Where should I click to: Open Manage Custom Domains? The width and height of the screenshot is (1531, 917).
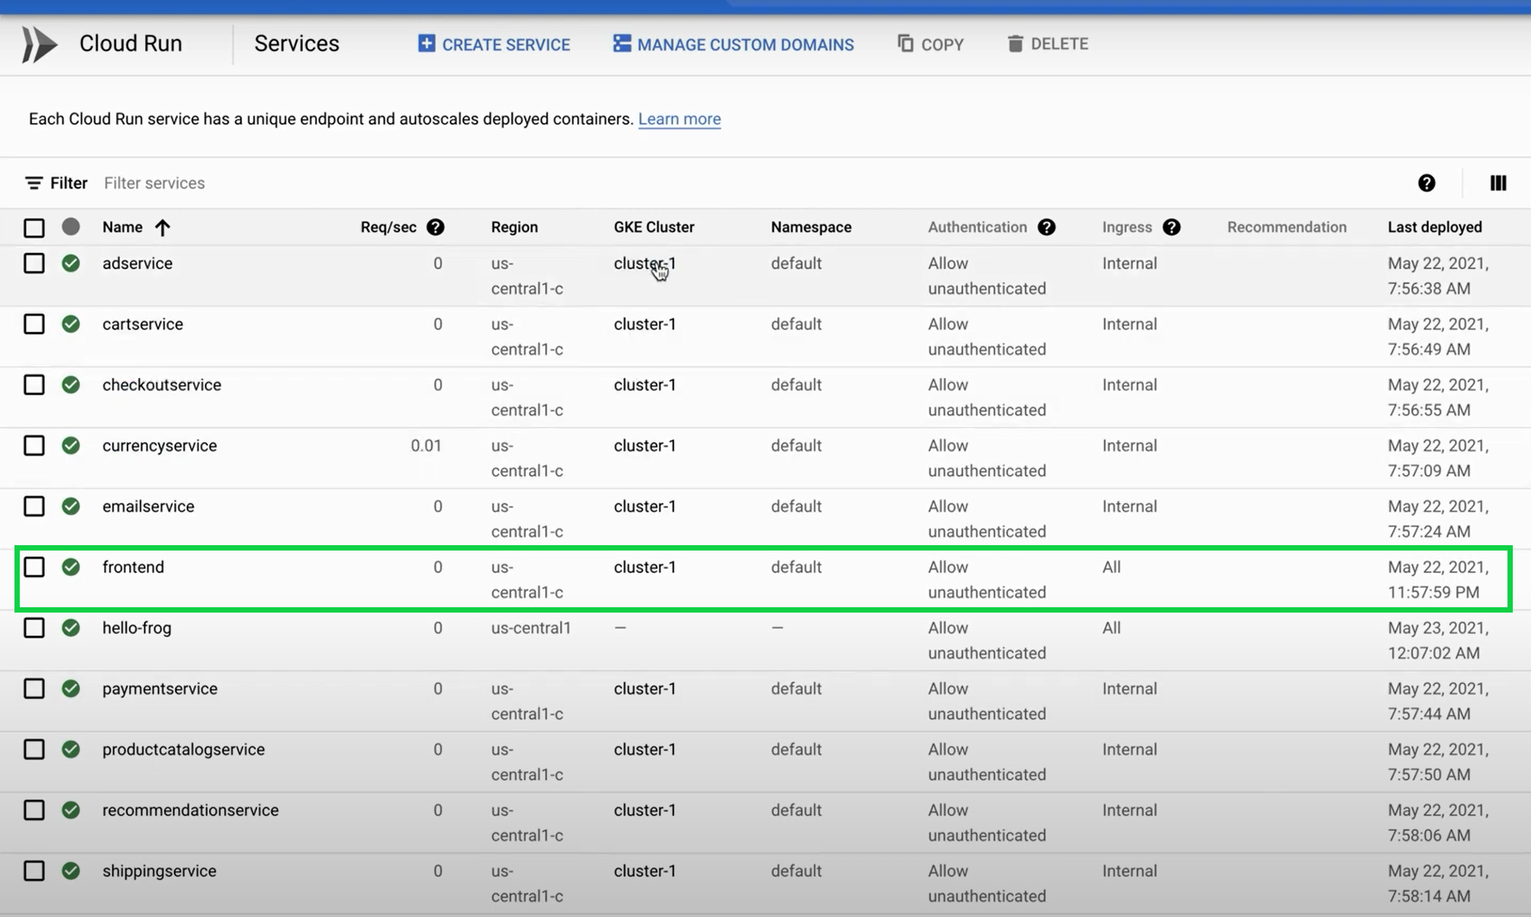[733, 44]
